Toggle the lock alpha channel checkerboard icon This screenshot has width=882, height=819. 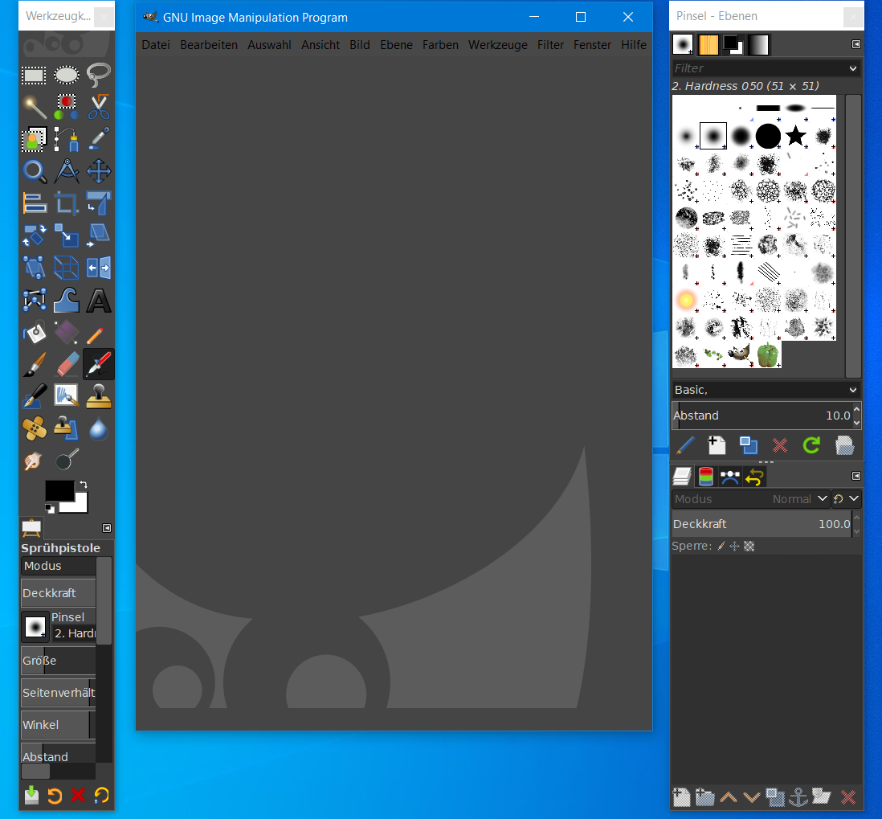coord(749,546)
